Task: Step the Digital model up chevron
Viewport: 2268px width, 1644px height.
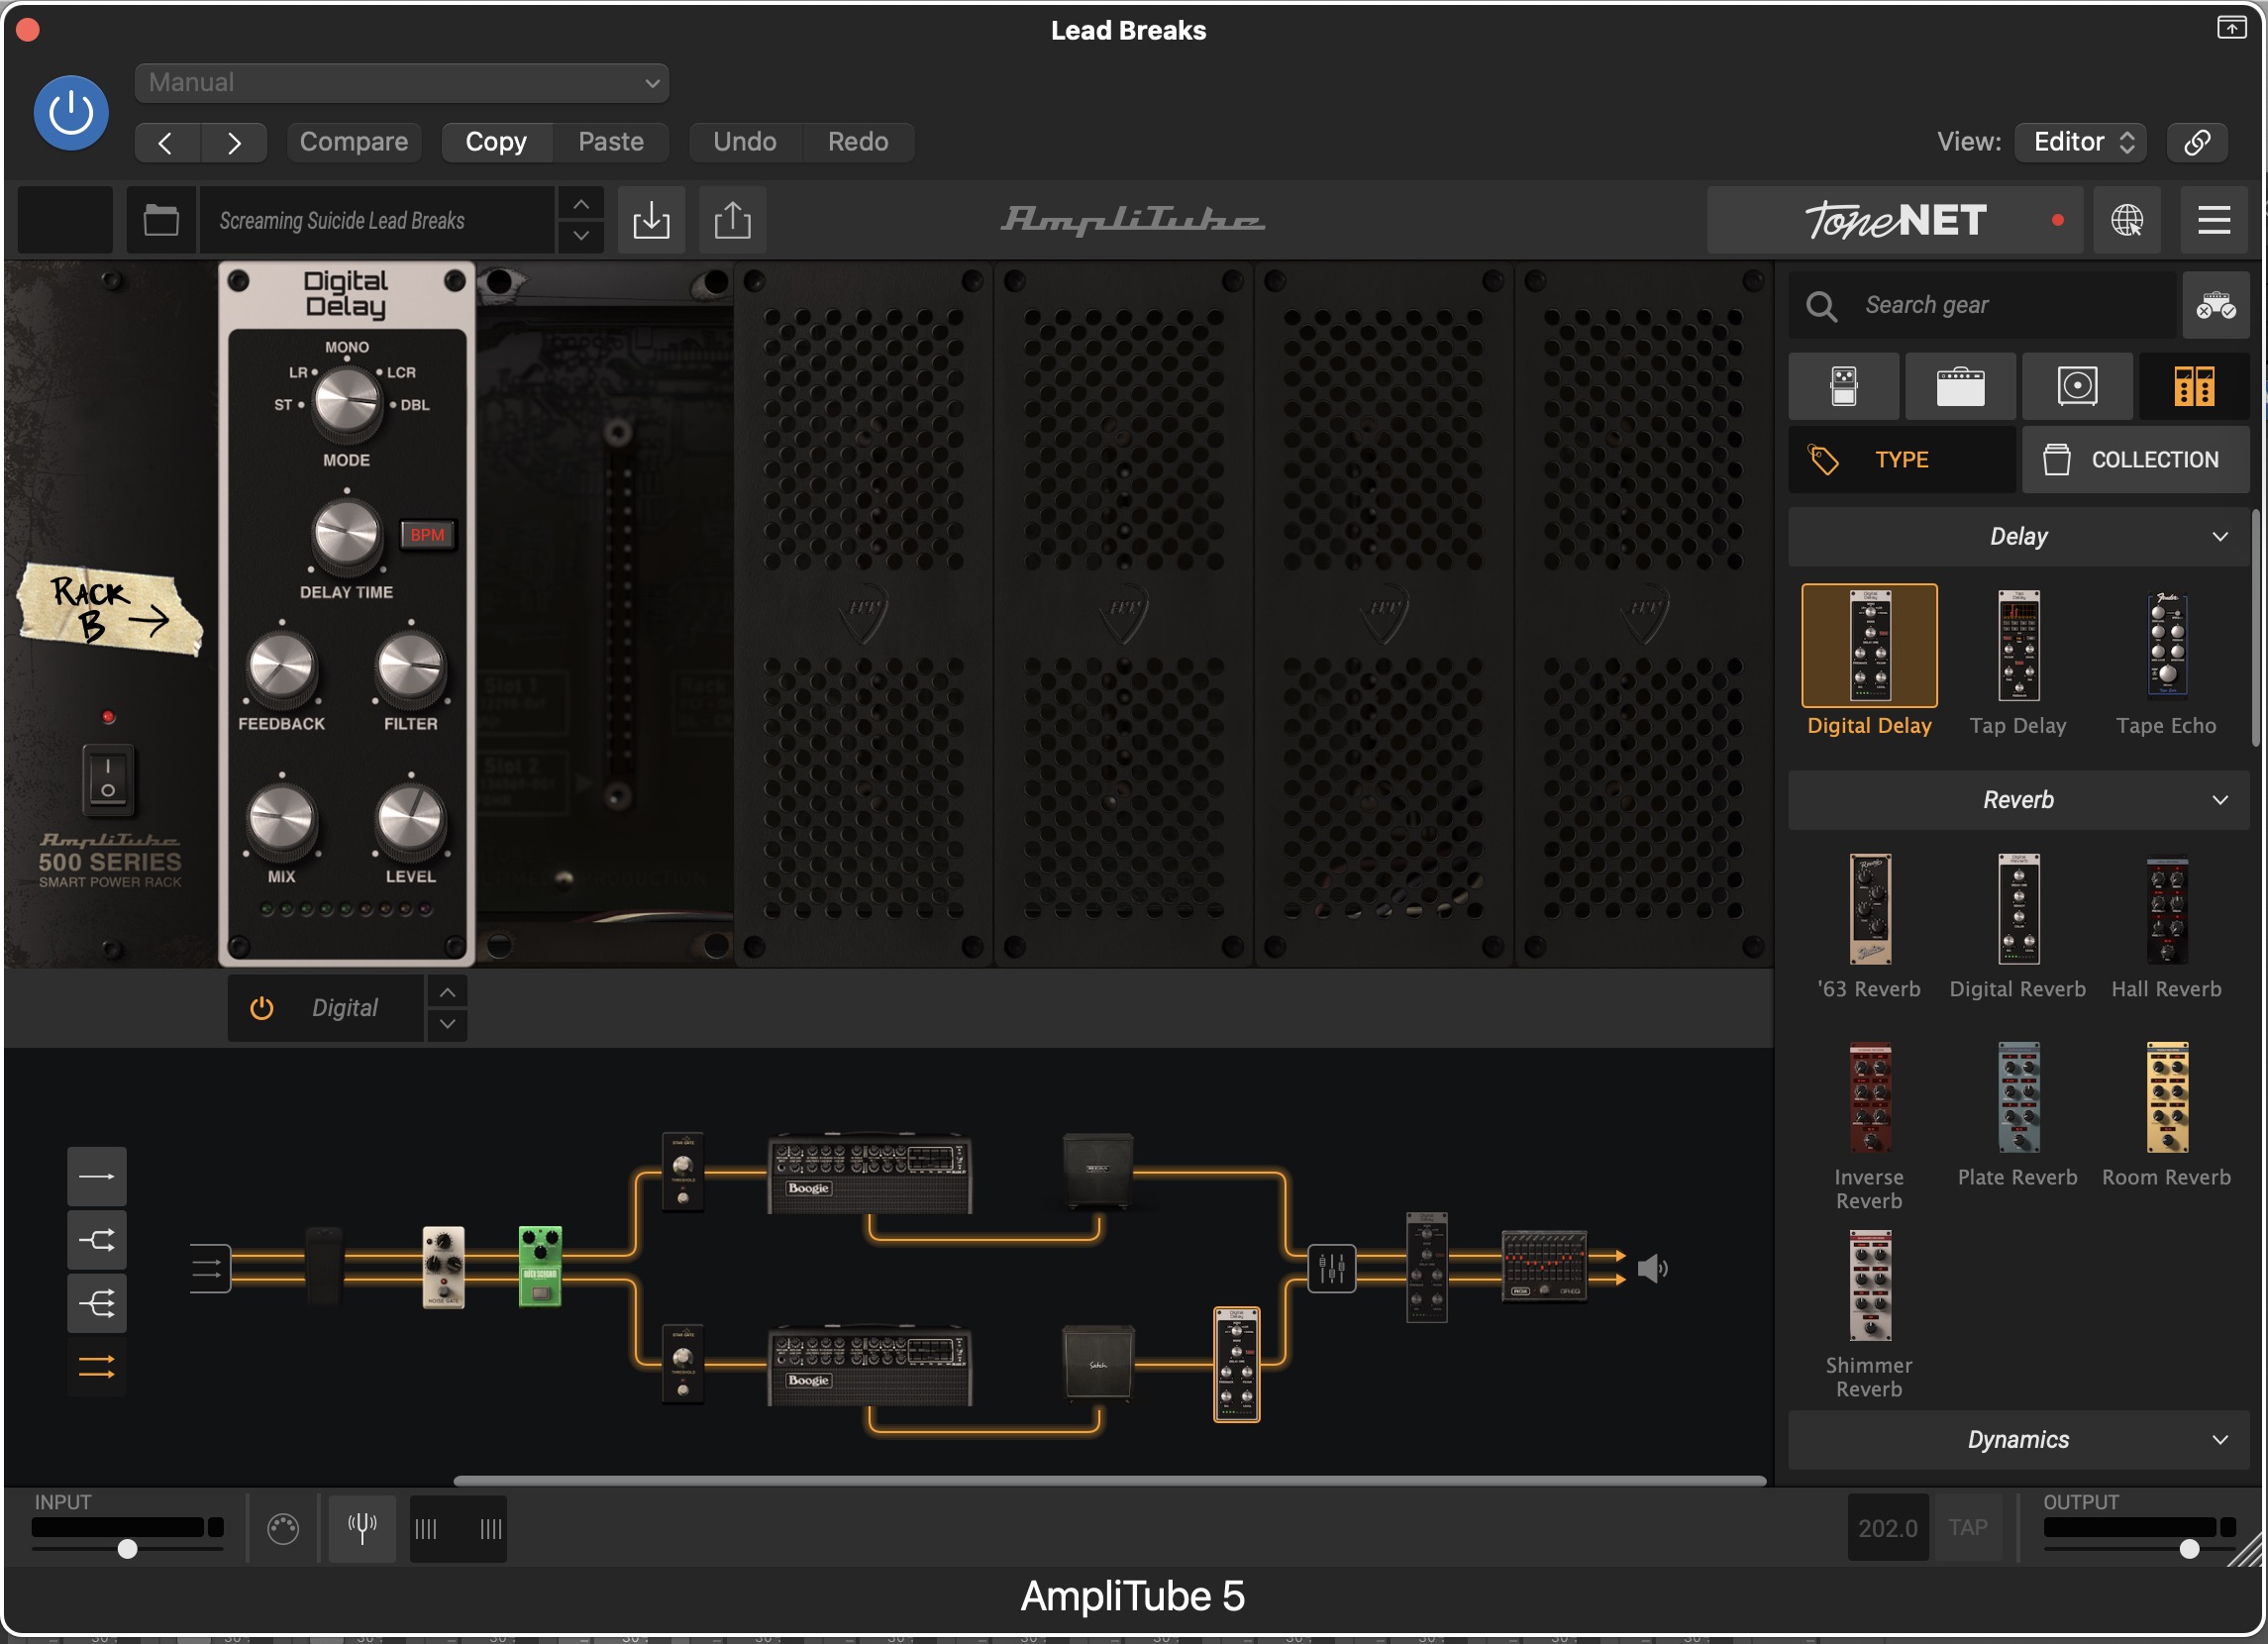Action: click(x=448, y=992)
